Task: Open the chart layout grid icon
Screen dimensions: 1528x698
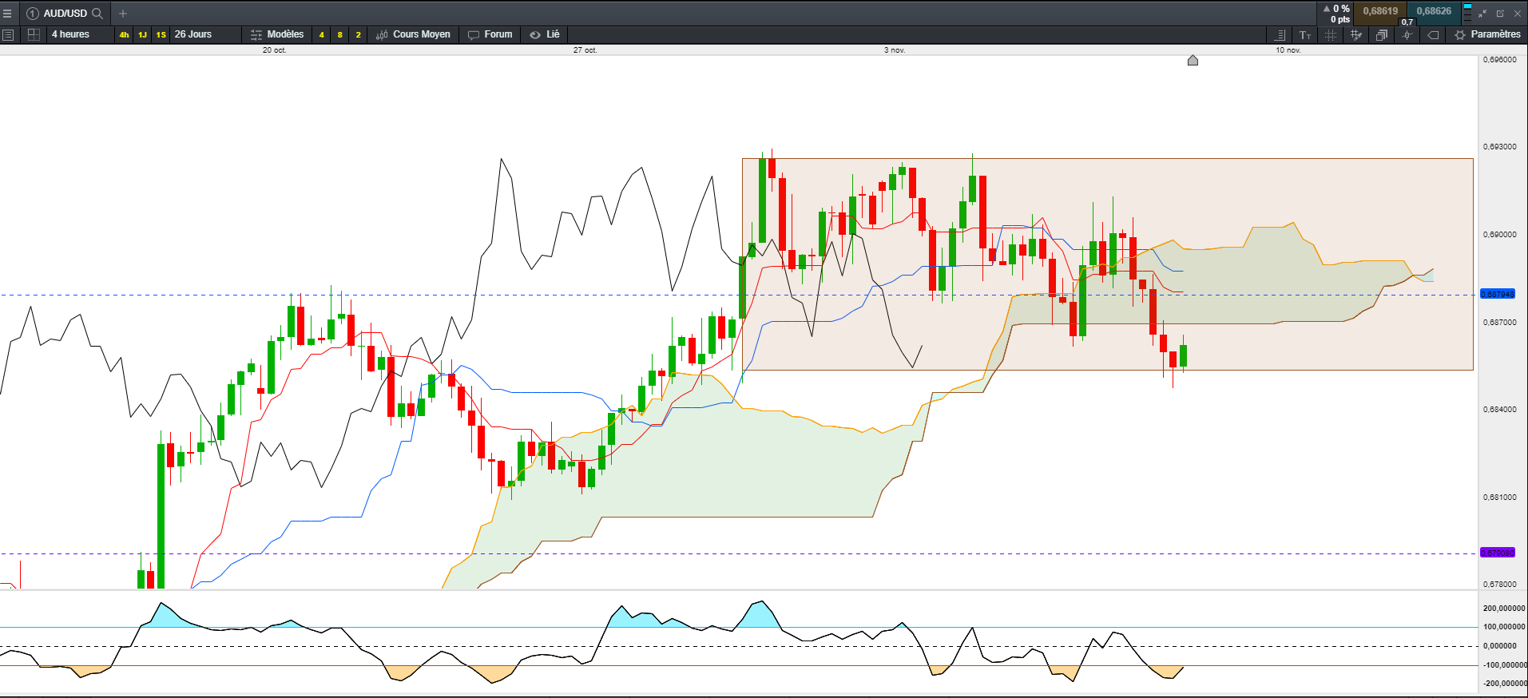Action: pyautogui.click(x=34, y=34)
